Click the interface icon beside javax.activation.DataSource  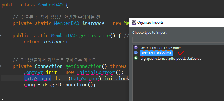136,47
